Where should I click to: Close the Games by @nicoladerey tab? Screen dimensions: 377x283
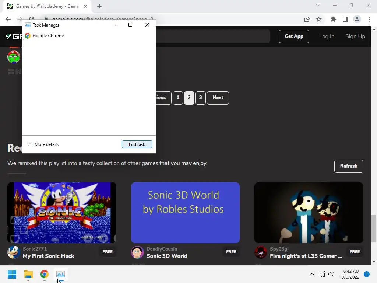85,6
